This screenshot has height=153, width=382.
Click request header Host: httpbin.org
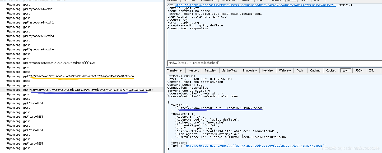click(183, 22)
